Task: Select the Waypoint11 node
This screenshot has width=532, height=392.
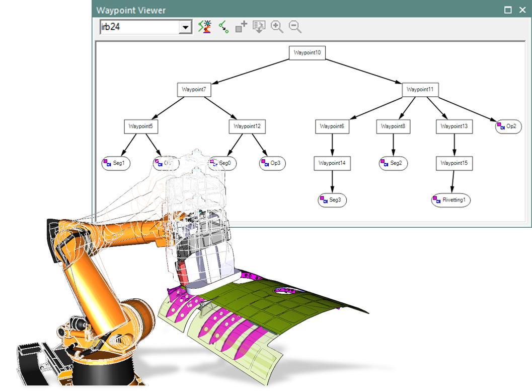Action: [420, 89]
